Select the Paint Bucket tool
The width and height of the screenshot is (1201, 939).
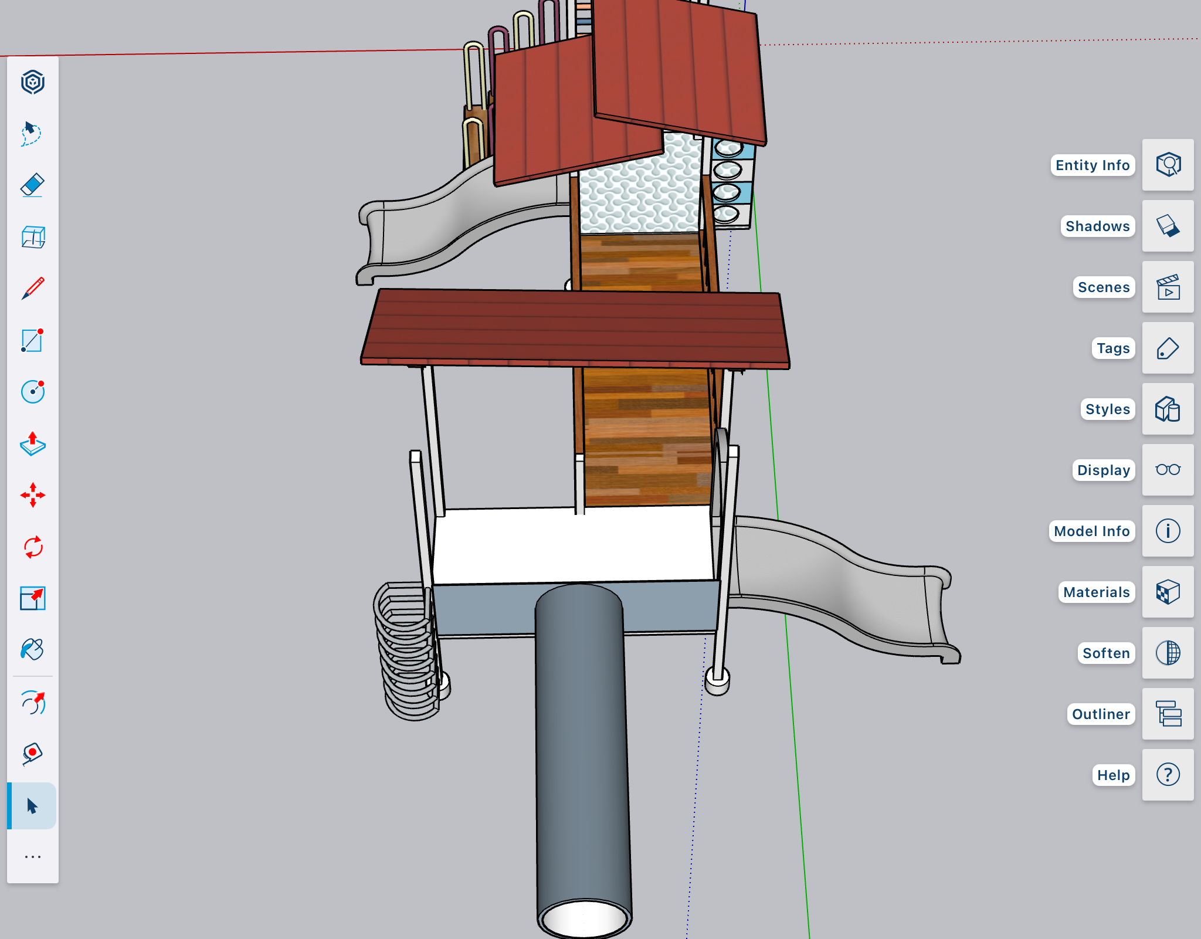(33, 650)
